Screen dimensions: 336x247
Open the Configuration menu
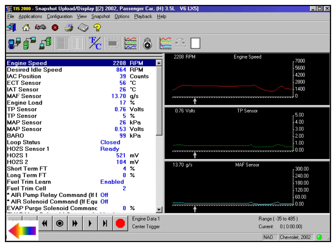[60, 16]
